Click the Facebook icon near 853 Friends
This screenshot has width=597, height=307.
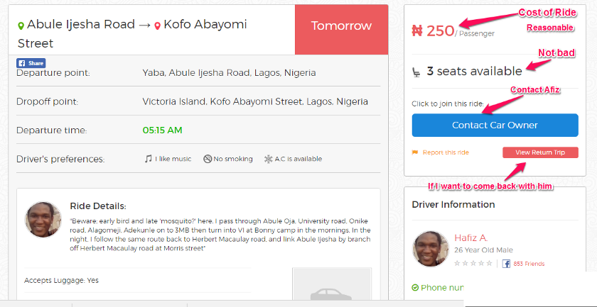506,263
